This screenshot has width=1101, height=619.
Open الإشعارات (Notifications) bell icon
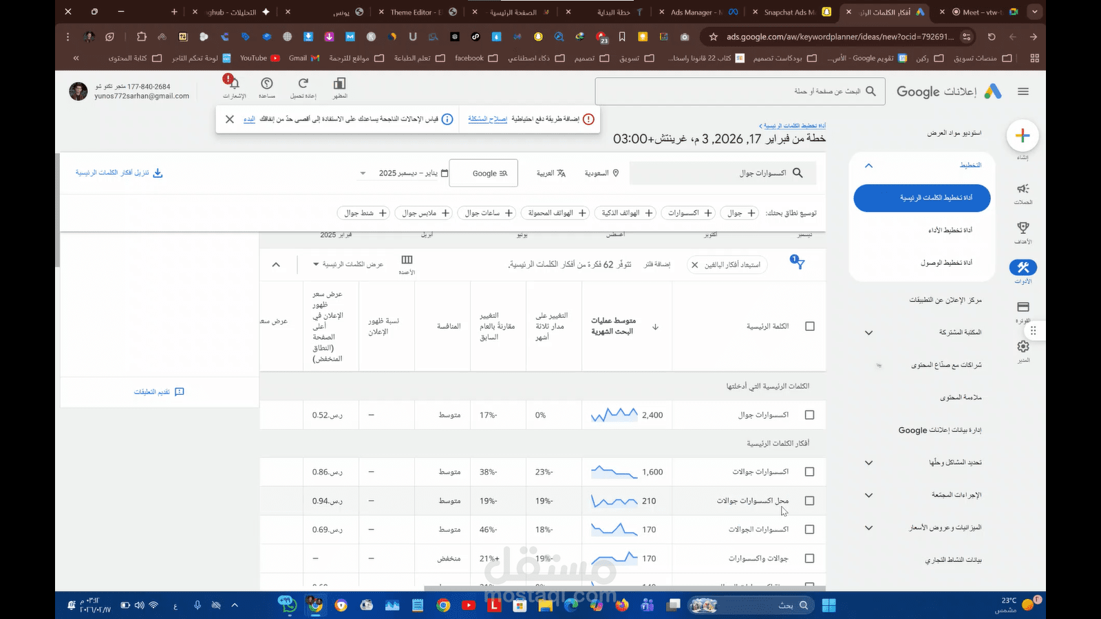pyautogui.click(x=234, y=84)
